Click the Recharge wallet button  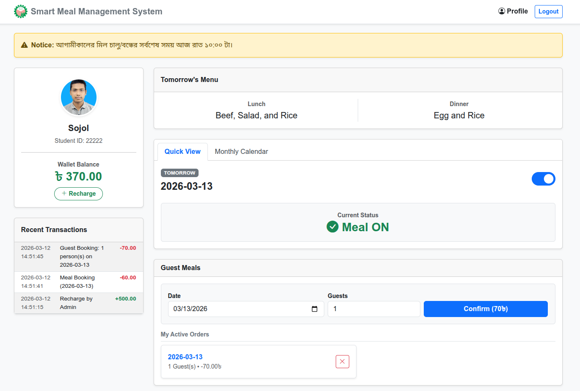[78, 194]
